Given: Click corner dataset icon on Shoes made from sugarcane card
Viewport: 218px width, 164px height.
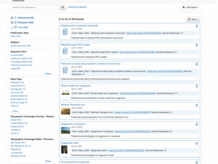Looking at the screenshot, I should pyautogui.click(x=197, y=86).
